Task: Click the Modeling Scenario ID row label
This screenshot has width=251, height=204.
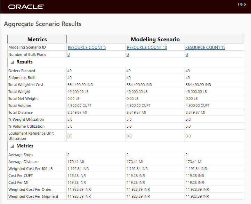Action: pyautogui.click(x=27, y=48)
